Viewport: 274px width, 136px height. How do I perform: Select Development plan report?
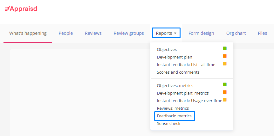pos(175,57)
